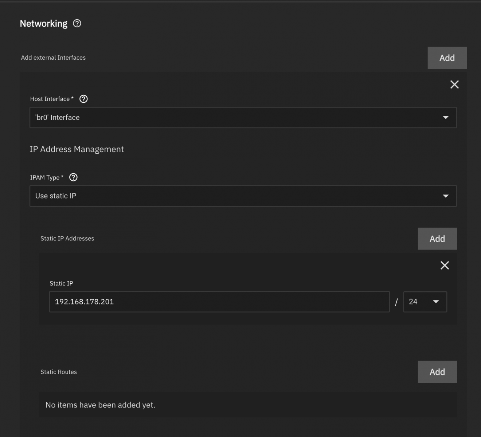Click the IPAM Type field label
The height and width of the screenshot is (437, 481).
tap(47, 177)
